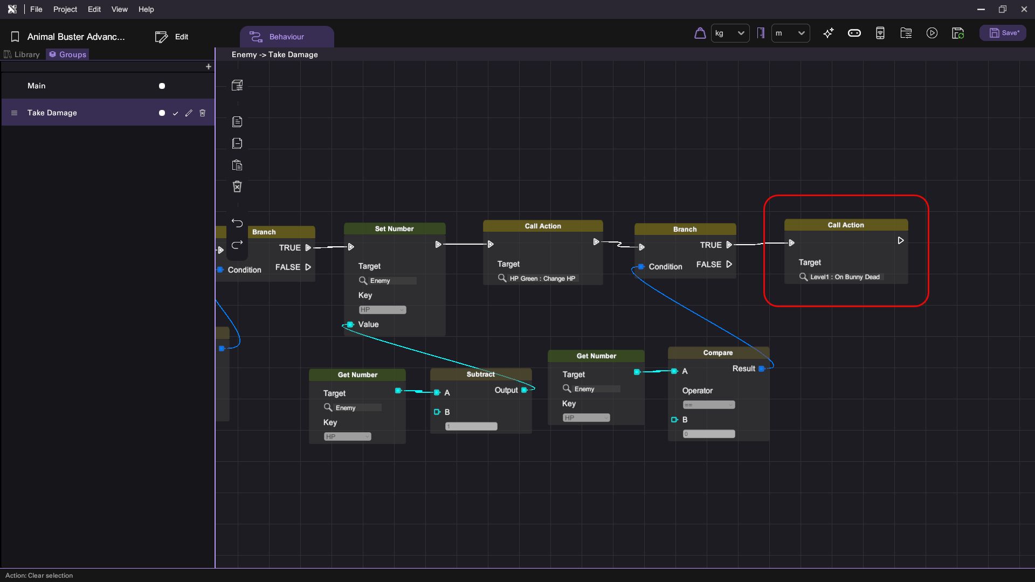Open the project folder settings icon
The height and width of the screenshot is (582, 1035).
coord(906,33)
